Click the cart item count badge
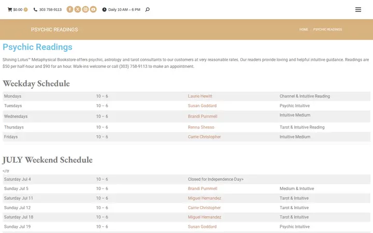The width and height of the screenshot is (373, 233). click(26, 9)
